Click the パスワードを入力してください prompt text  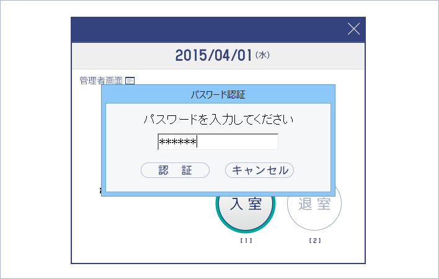tap(218, 120)
